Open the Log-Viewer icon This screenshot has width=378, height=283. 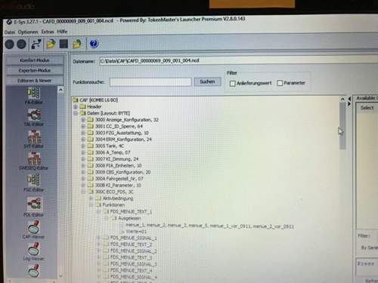point(33,251)
